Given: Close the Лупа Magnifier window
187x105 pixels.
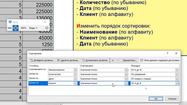Looking at the screenshot, I should point(45,22).
